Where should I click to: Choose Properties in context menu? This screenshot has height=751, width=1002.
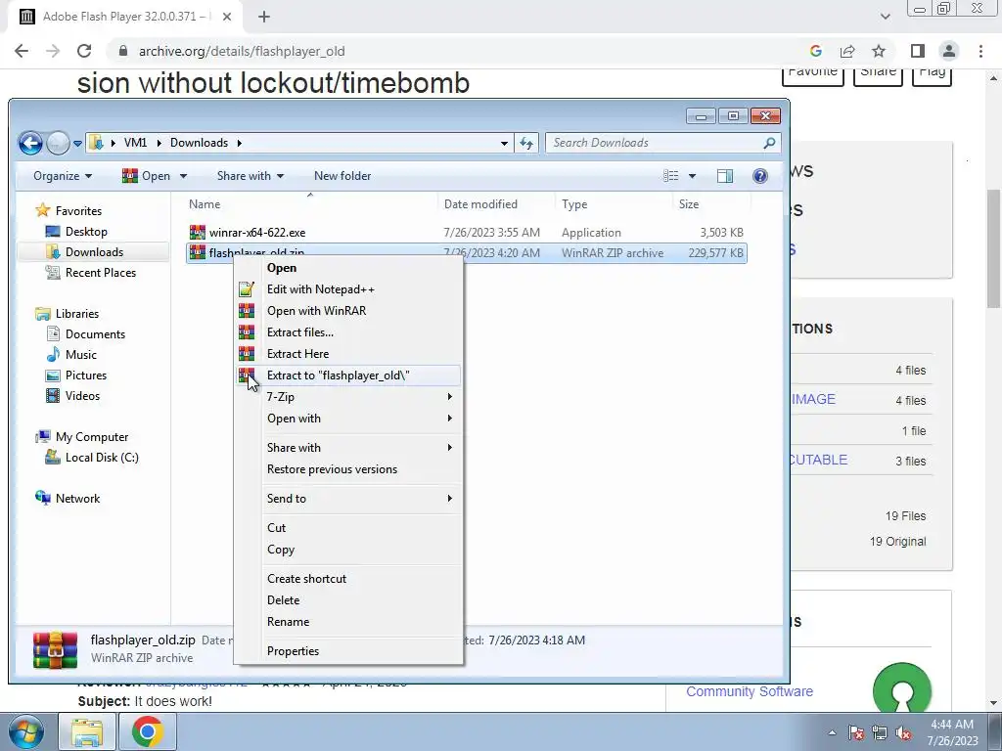point(348,650)
